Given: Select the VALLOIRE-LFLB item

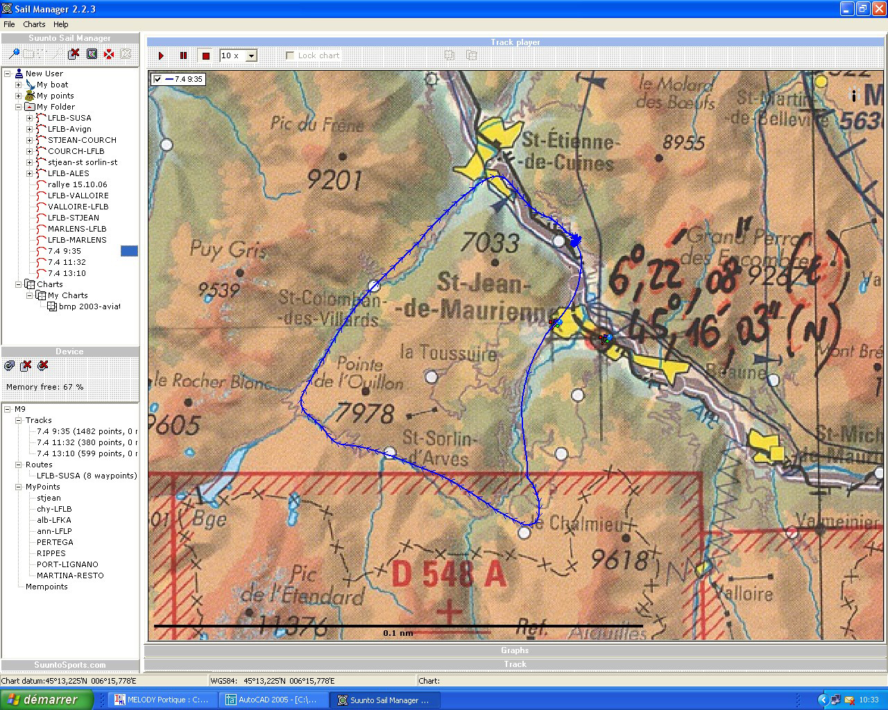Looking at the screenshot, I should [x=78, y=207].
